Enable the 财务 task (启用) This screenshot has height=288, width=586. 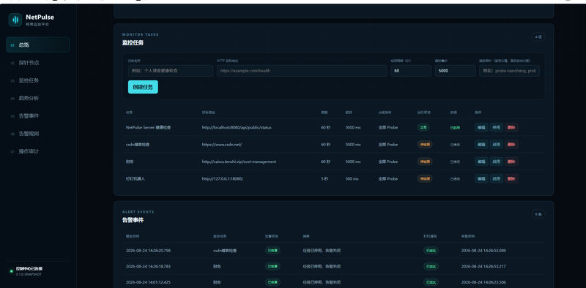497,162
